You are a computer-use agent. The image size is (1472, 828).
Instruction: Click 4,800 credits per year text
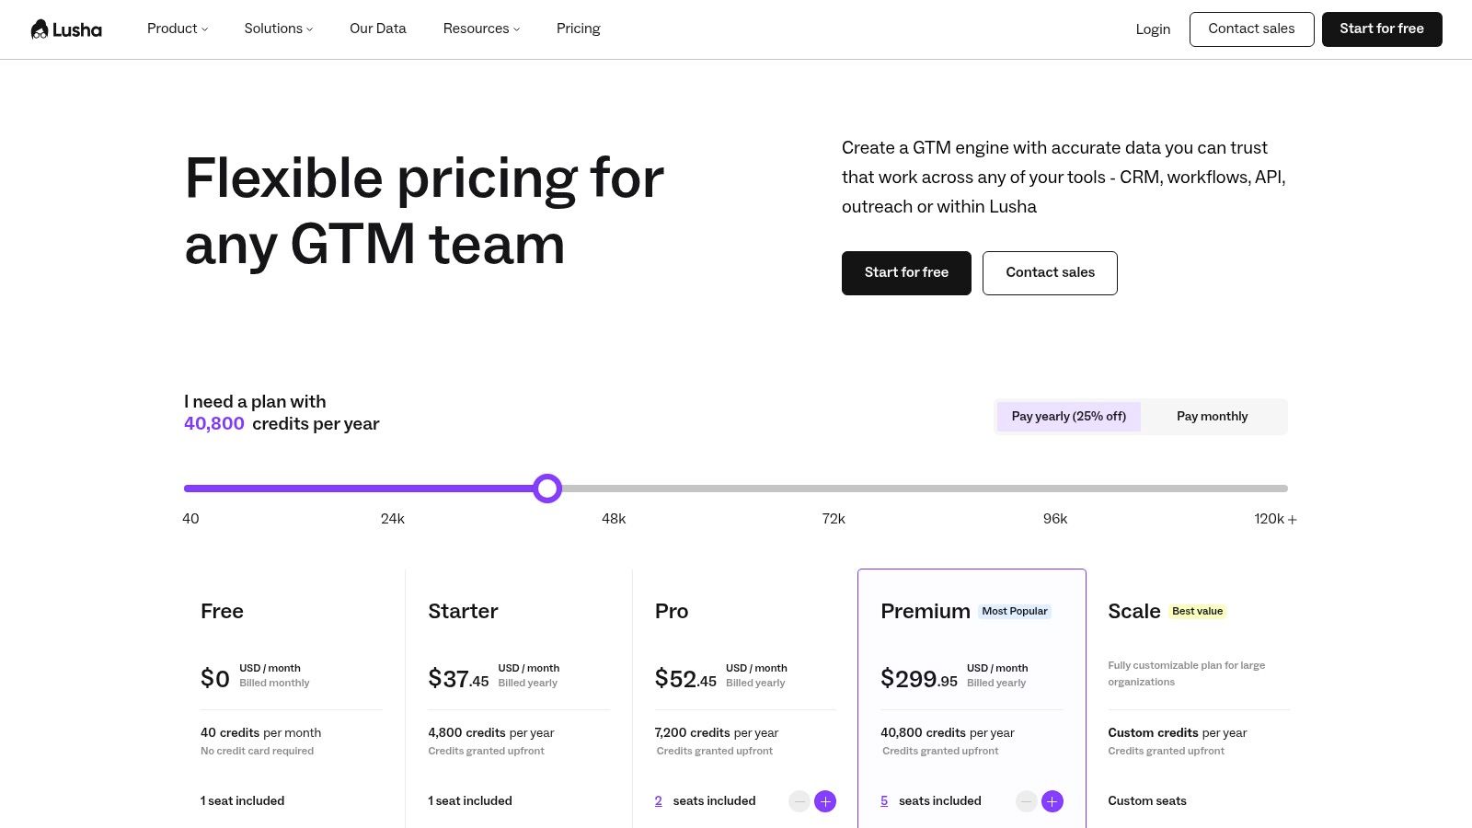491,733
